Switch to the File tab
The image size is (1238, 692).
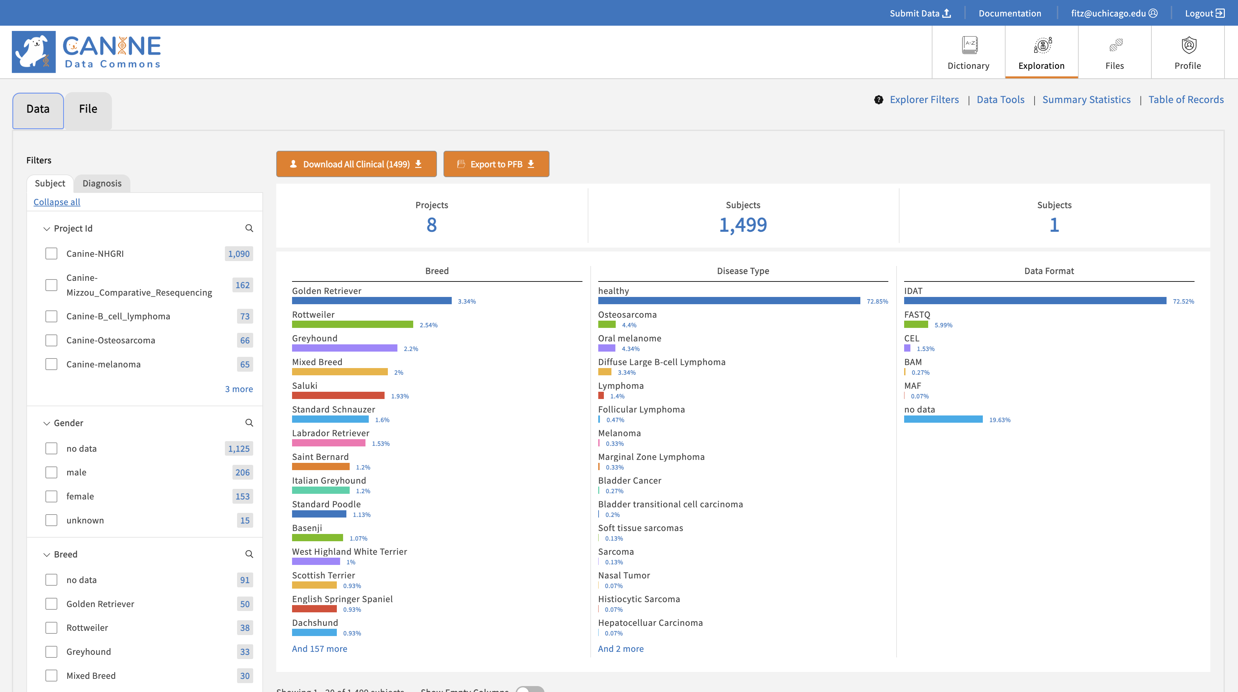[x=88, y=109]
